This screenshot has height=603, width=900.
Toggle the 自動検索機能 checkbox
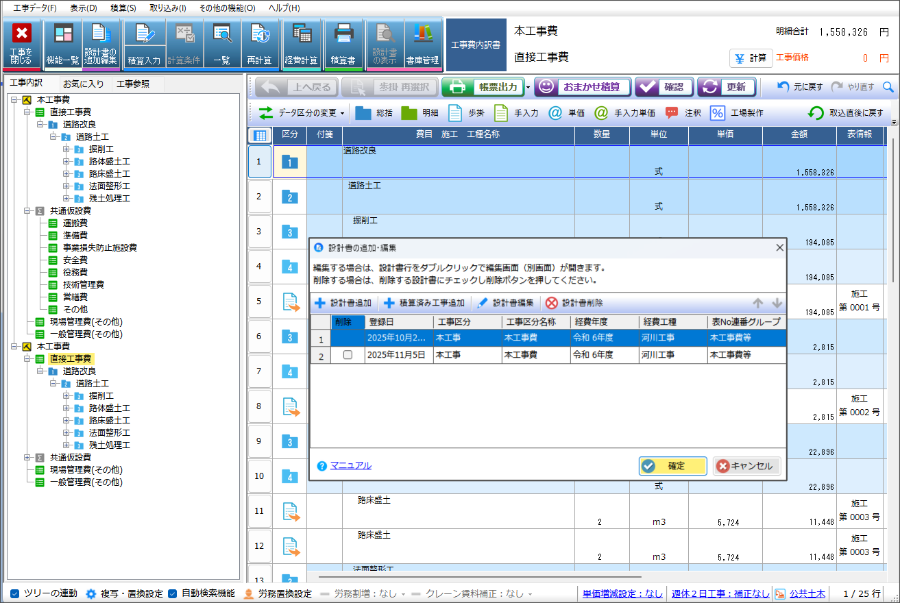(x=173, y=593)
